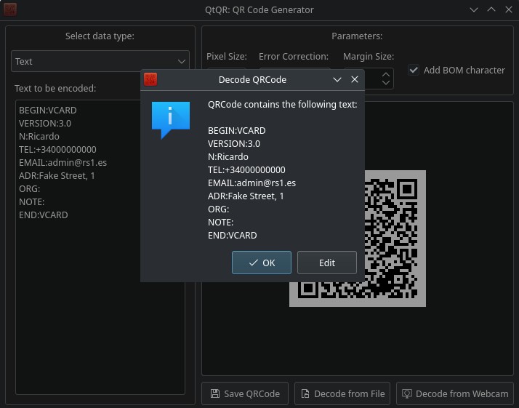This screenshot has height=408, width=519.
Task: Confirm the Decode QRCode dialog with OK
Action: click(262, 263)
